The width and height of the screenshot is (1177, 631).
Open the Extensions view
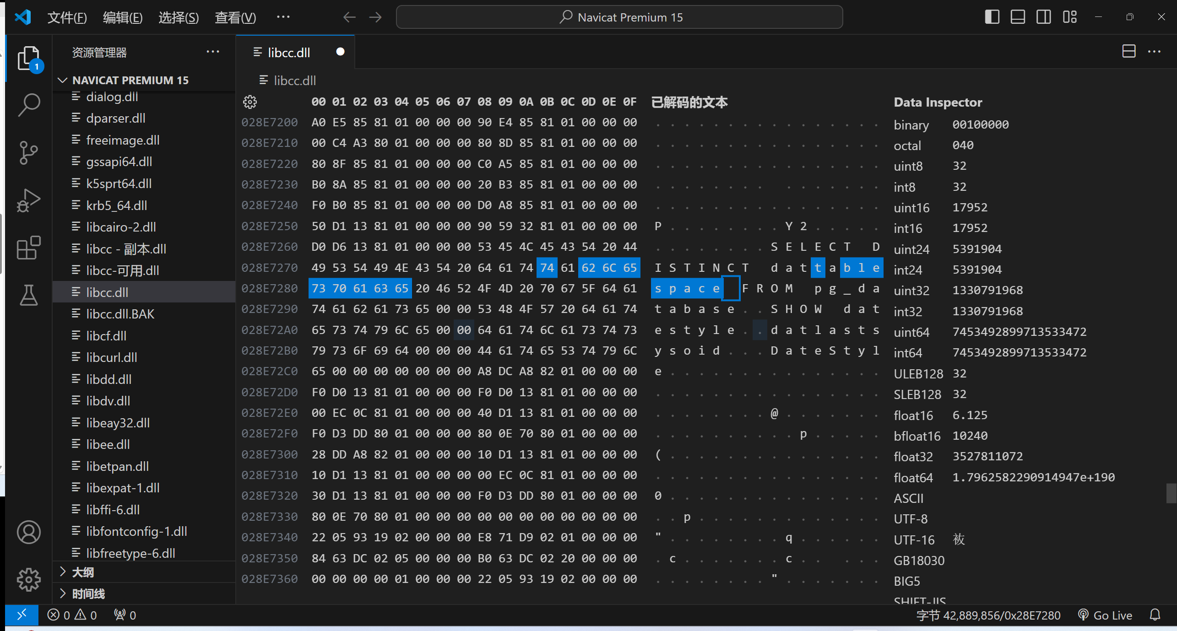point(29,248)
